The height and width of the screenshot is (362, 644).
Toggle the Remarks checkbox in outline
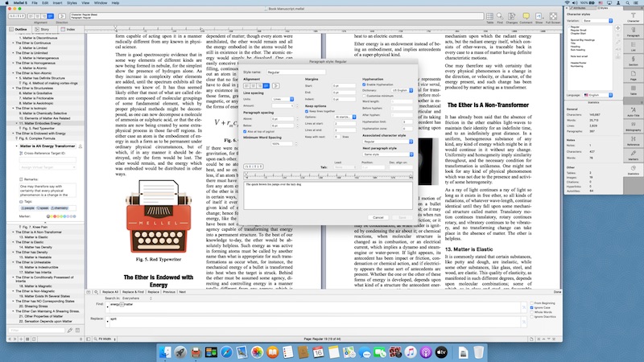tap(21, 179)
